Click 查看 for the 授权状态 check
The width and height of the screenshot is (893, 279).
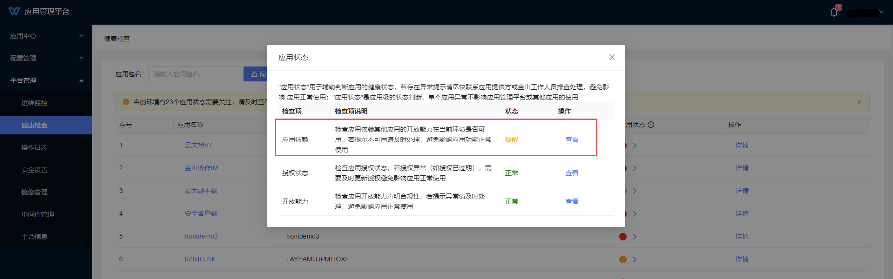click(571, 173)
